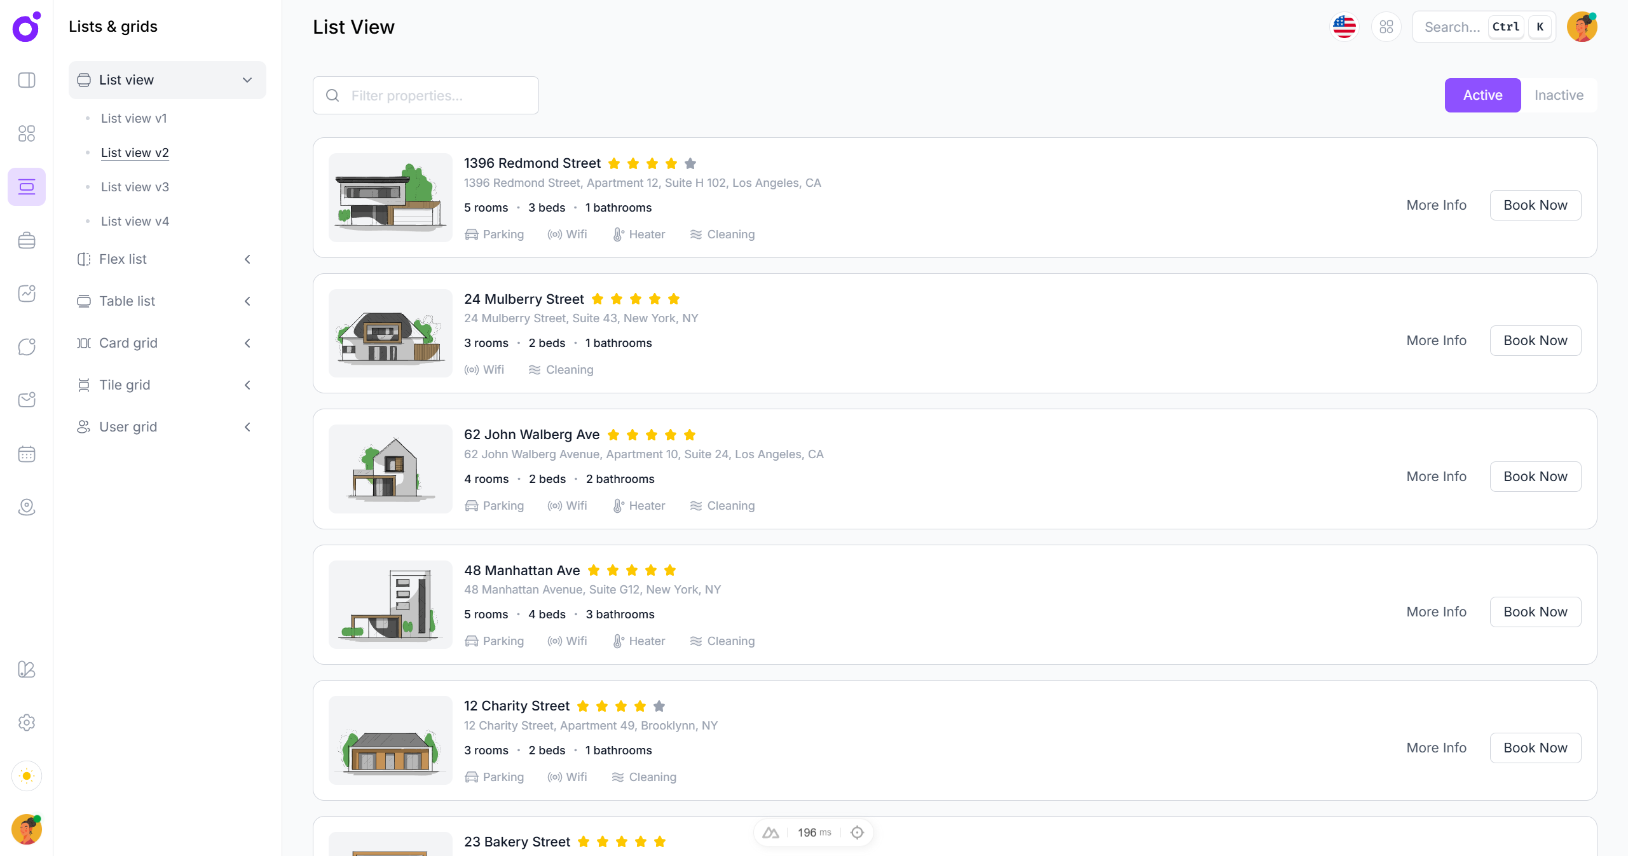Switch to the Active properties filter
This screenshot has width=1628, height=856.
pos(1482,95)
